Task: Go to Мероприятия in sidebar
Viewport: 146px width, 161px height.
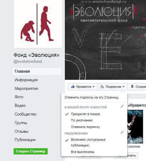Action: coord(26,89)
